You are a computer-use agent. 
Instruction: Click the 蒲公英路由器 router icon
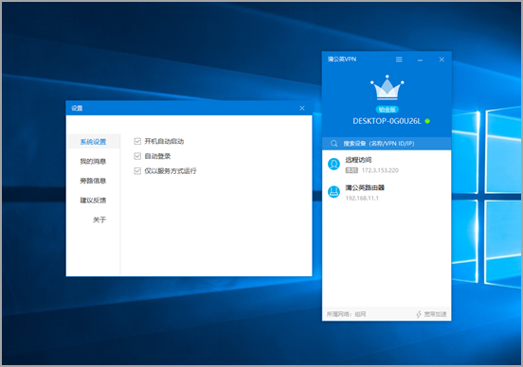[x=334, y=191]
